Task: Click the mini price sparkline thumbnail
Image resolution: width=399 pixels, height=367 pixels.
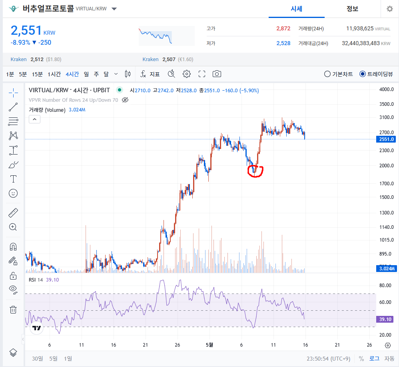Action: (x=167, y=36)
